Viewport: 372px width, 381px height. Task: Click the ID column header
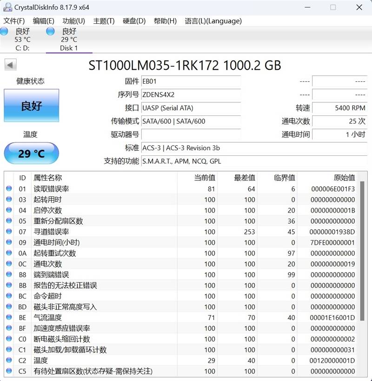(x=22, y=178)
